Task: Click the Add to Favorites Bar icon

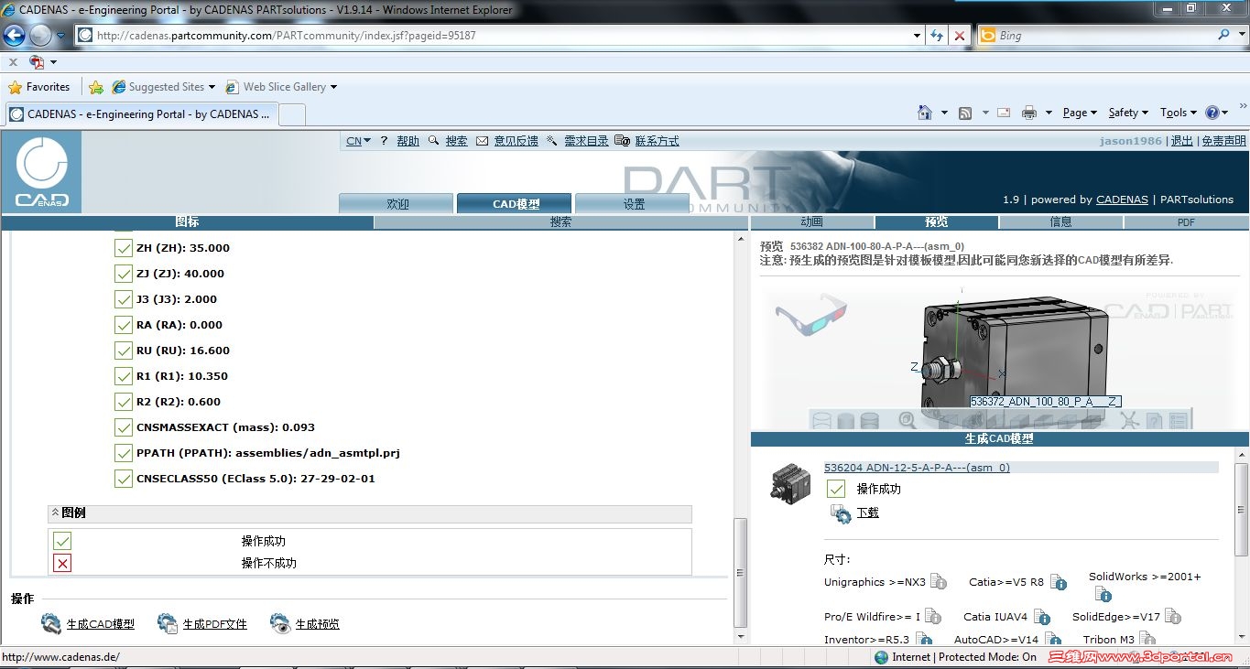Action: click(95, 87)
